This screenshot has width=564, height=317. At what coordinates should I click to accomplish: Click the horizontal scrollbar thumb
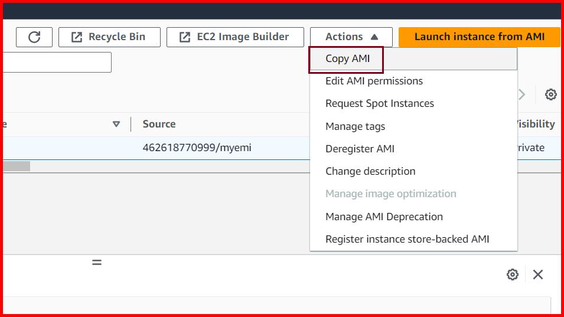point(17,166)
